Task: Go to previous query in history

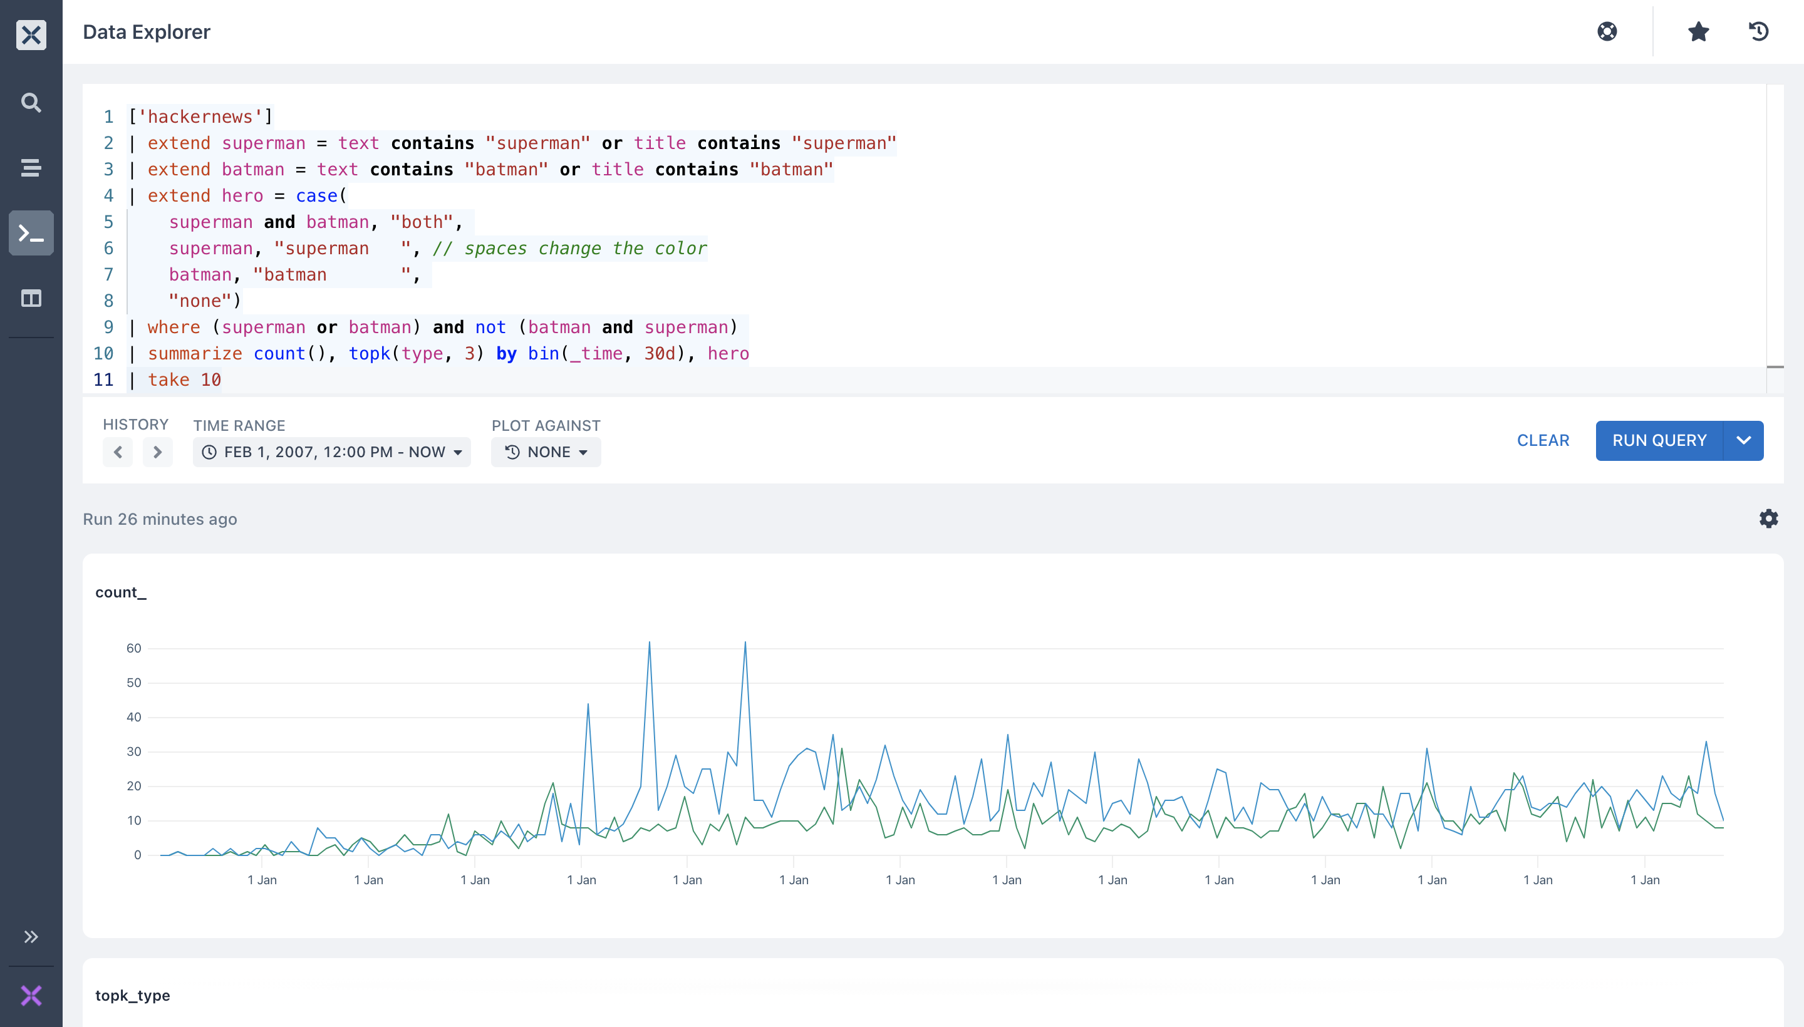Action: [x=118, y=452]
